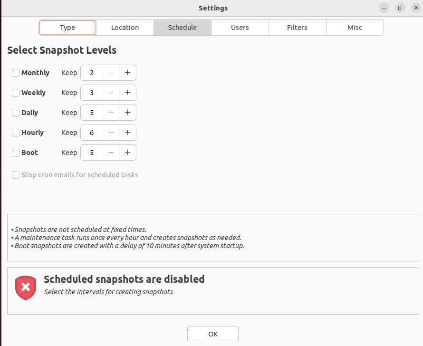Toggle the Boot snapshots checkbox
Viewport: 423px width, 346px height.
pyautogui.click(x=16, y=153)
